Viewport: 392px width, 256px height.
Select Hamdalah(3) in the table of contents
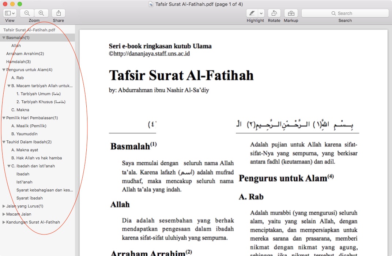pos(19,62)
